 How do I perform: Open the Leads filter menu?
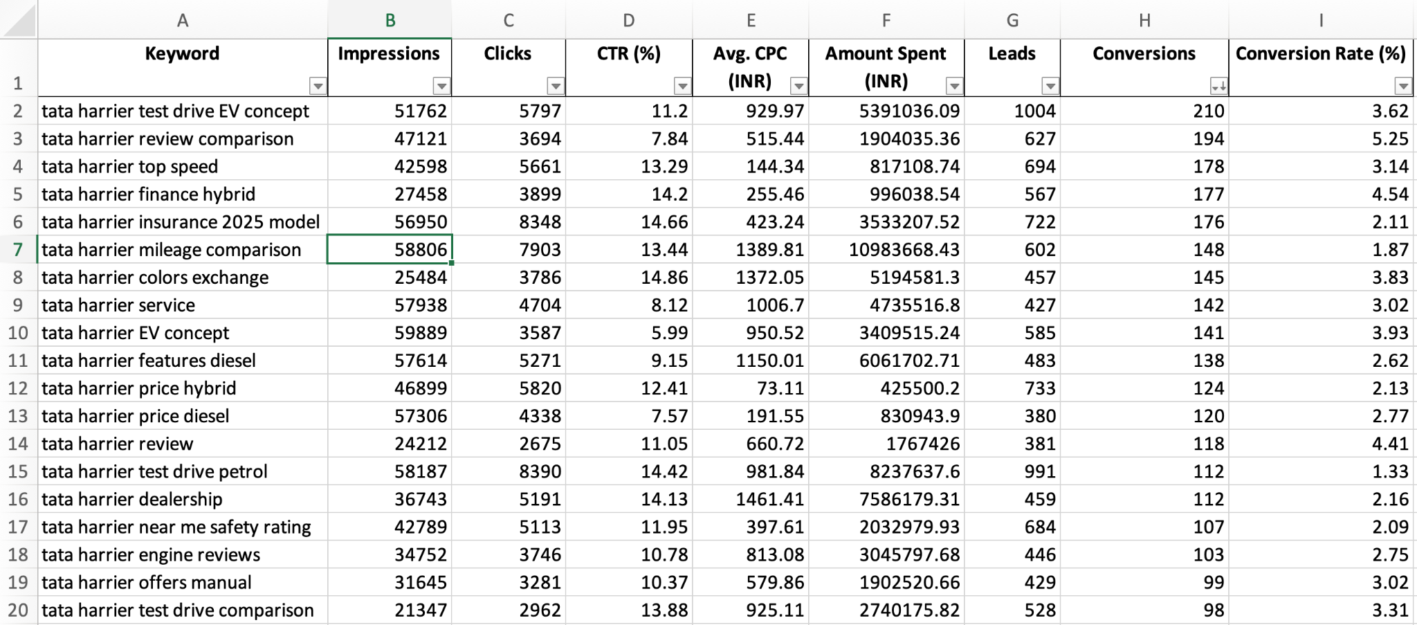1049,85
